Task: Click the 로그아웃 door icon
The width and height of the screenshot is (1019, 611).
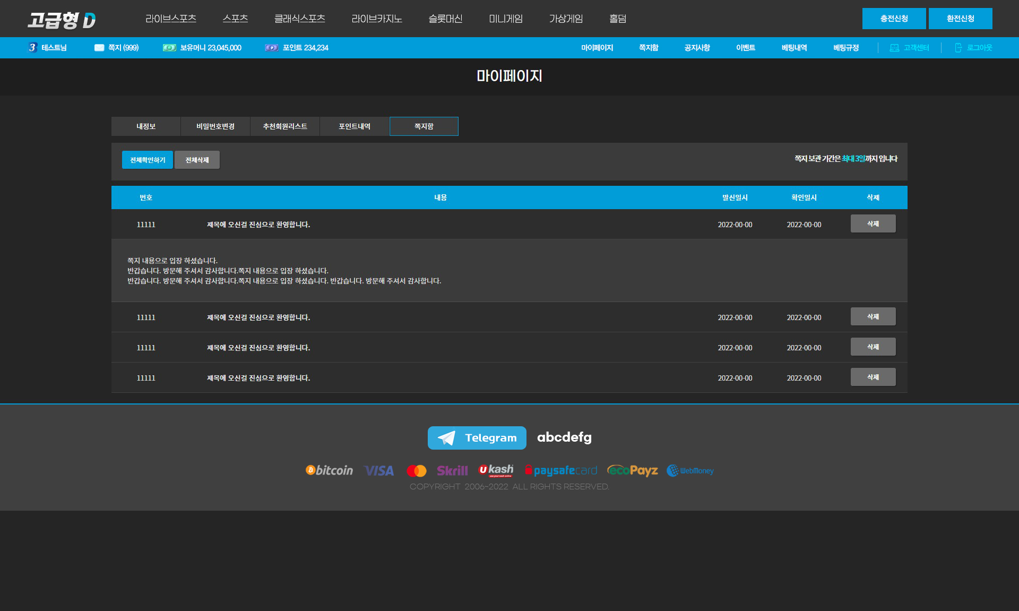Action: tap(958, 48)
